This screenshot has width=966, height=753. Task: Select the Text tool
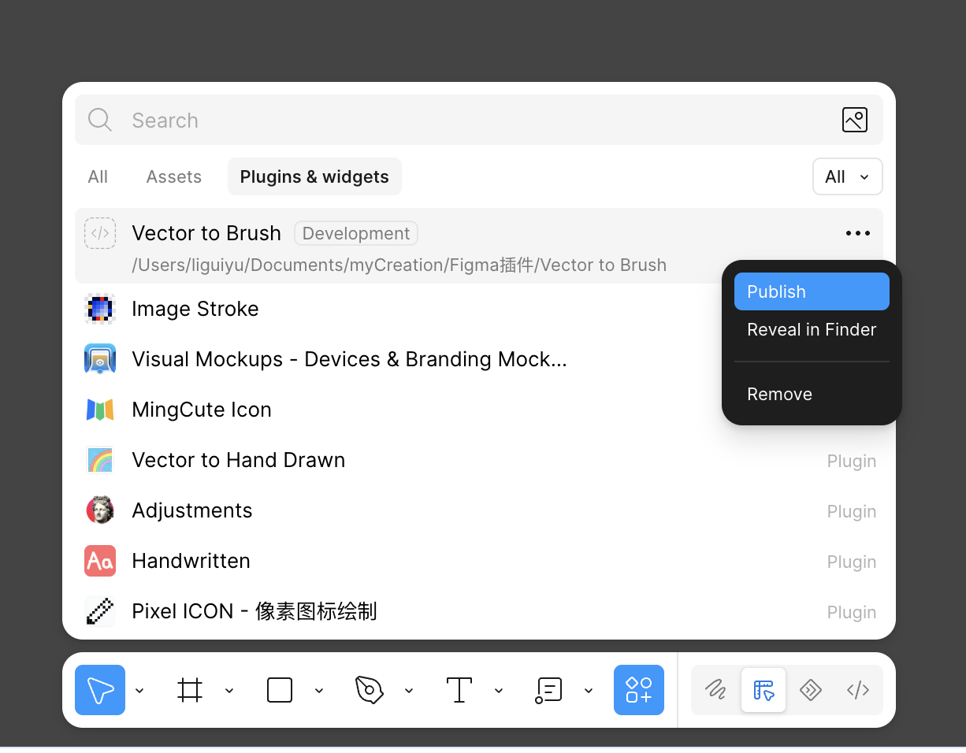[x=459, y=690]
